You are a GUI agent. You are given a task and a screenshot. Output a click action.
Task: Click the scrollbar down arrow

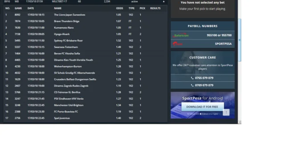tap(240, 122)
